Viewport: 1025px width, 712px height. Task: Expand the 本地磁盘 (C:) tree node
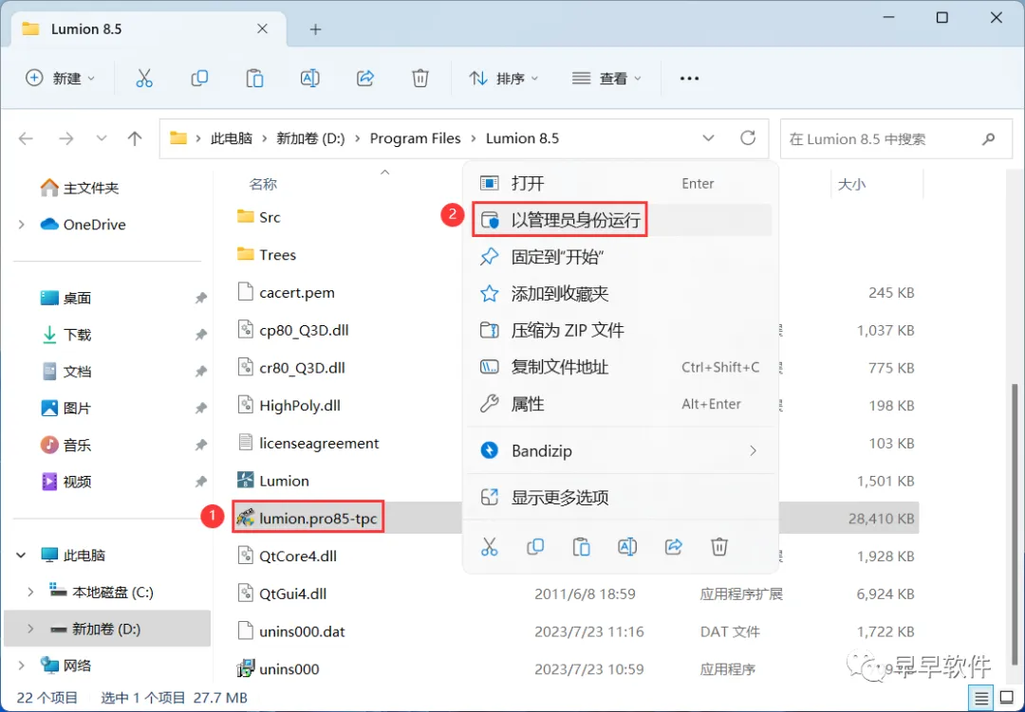[x=30, y=592]
